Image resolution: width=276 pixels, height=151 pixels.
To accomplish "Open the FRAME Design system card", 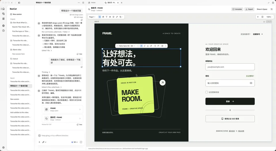I will (62, 109).
